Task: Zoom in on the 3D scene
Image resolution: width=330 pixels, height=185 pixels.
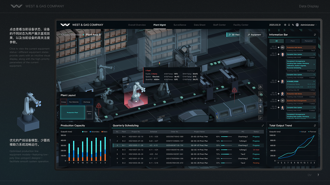Action: pos(261,107)
